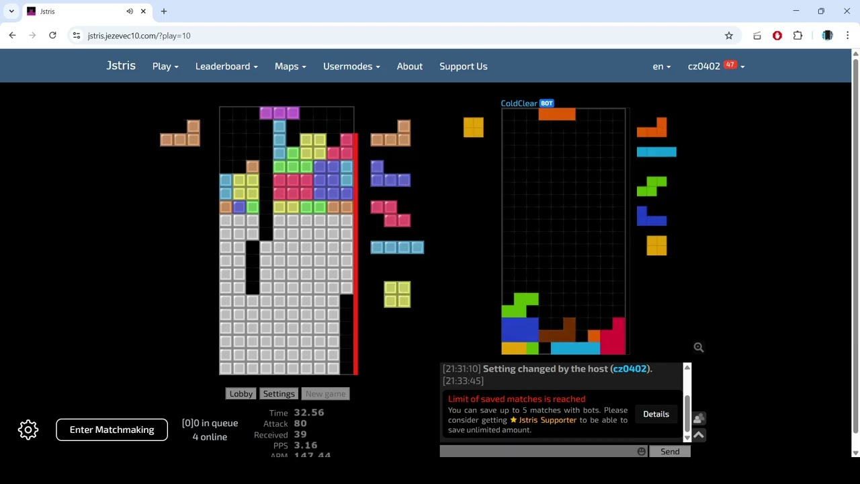Click the Time value 32.56
Image resolution: width=860 pixels, height=484 pixels.
click(309, 413)
